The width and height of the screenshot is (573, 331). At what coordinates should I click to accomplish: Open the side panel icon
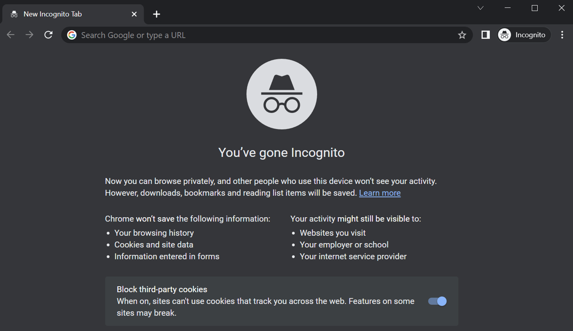[x=485, y=34]
